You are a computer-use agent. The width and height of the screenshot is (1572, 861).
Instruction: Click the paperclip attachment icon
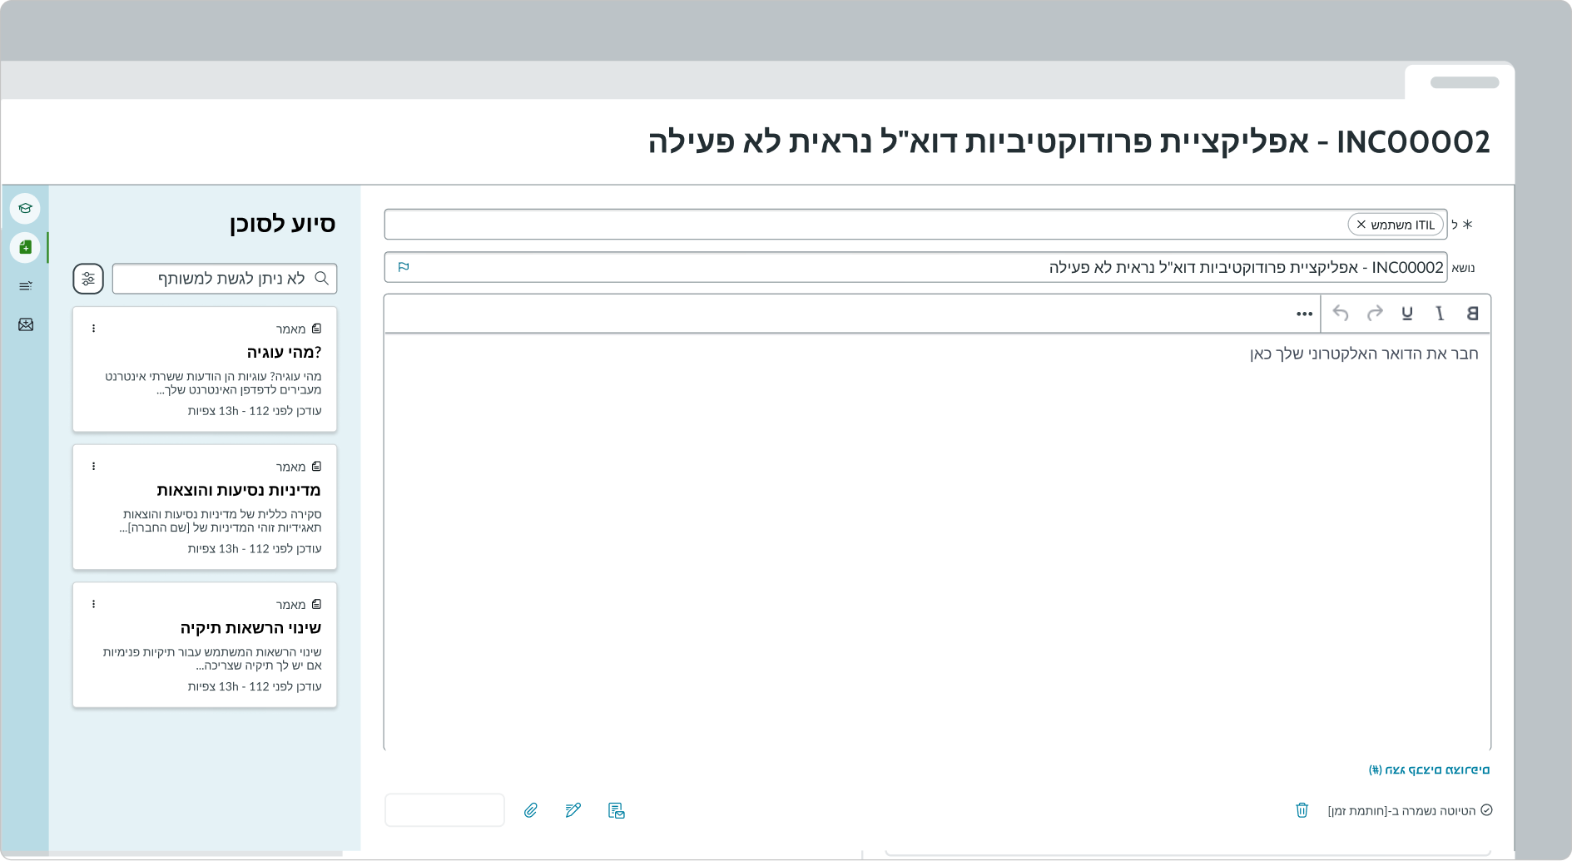(x=531, y=810)
